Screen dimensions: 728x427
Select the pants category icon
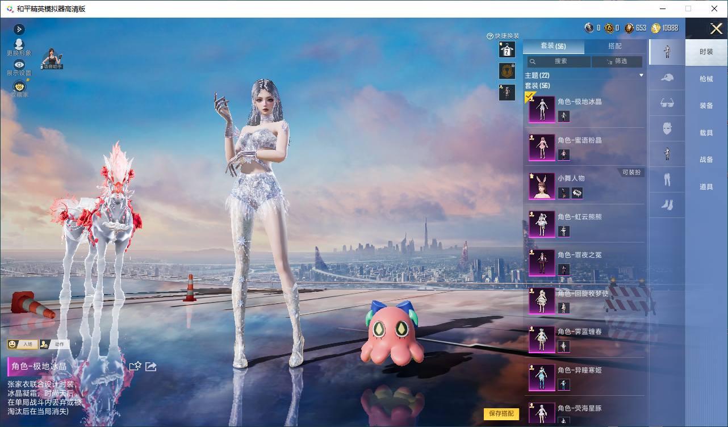pyautogui.click(x=667, y=180)
